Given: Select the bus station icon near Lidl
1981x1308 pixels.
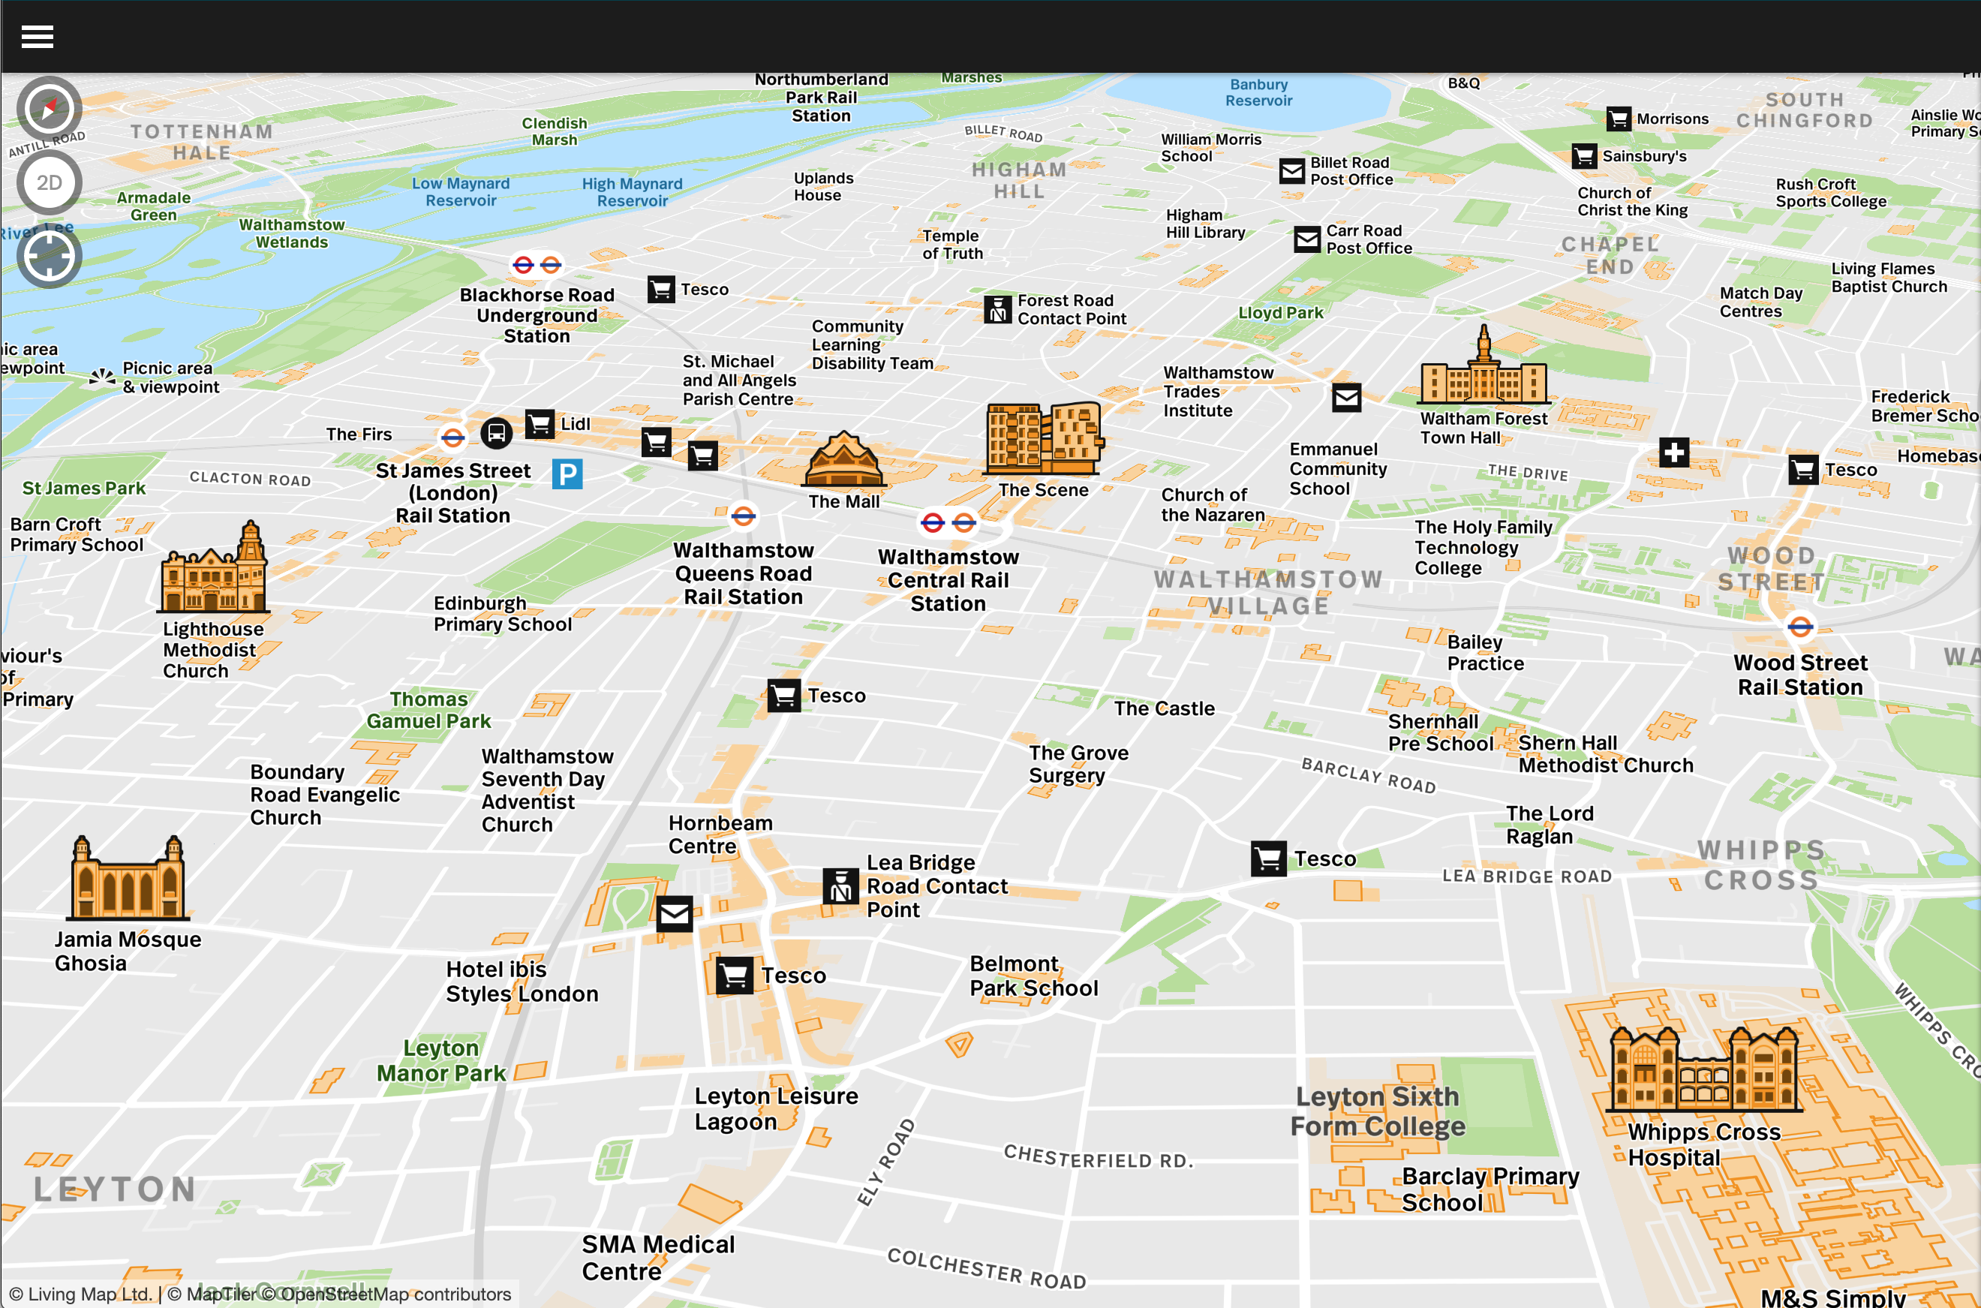Looking at the screenshot, I should [496, 433].
